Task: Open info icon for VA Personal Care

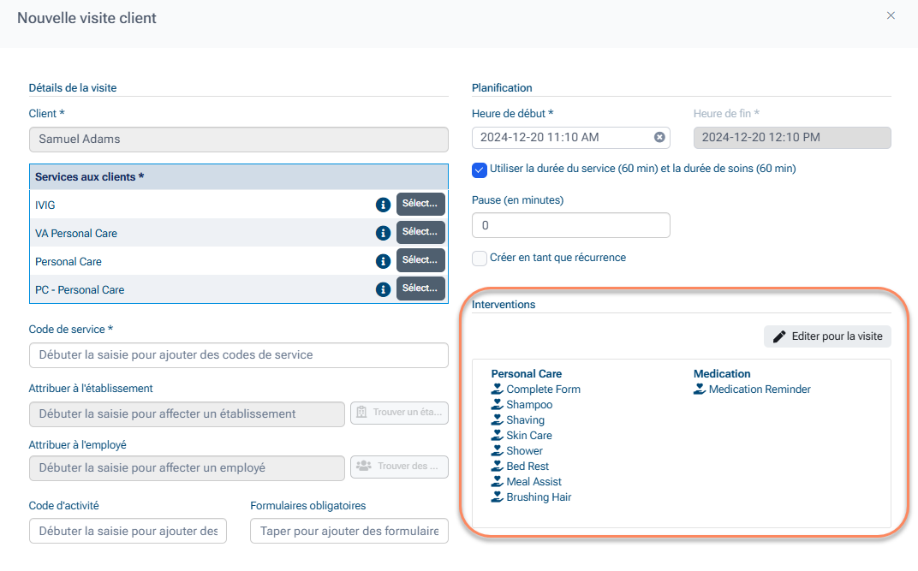Action: [x=383, y=233]
